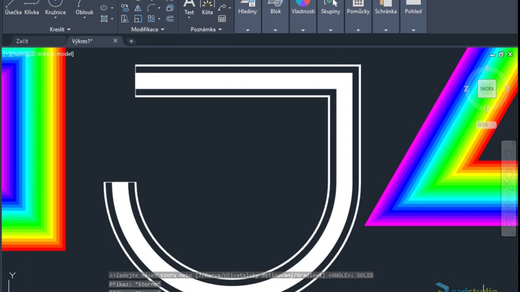Open the hatch tool dropdown arrow
The height and width of the screenshot is (292, 520).
point(112,19)
